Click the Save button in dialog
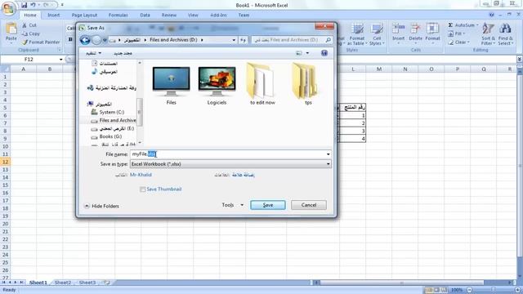The image size is (523, 294). coord(268,205)
